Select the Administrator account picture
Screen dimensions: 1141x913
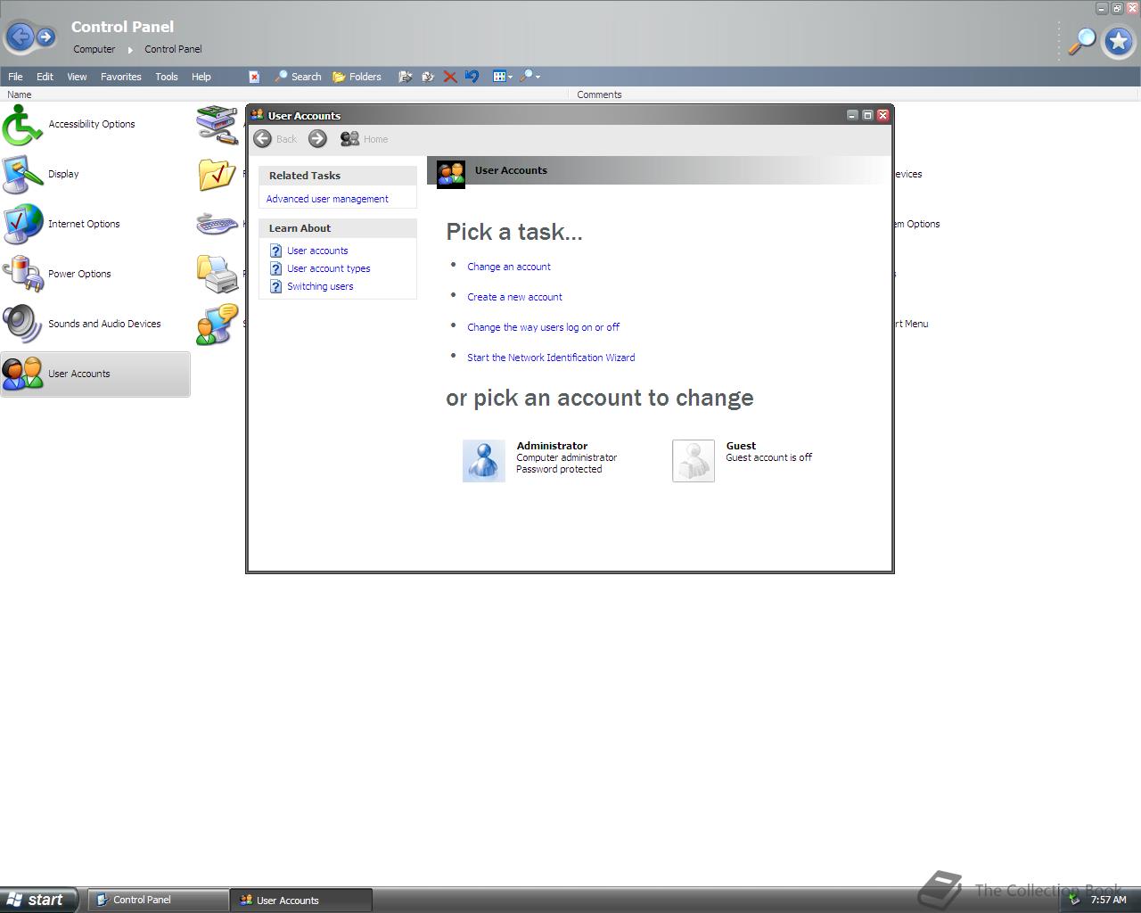pyautogui.click(x=484, y=461)
